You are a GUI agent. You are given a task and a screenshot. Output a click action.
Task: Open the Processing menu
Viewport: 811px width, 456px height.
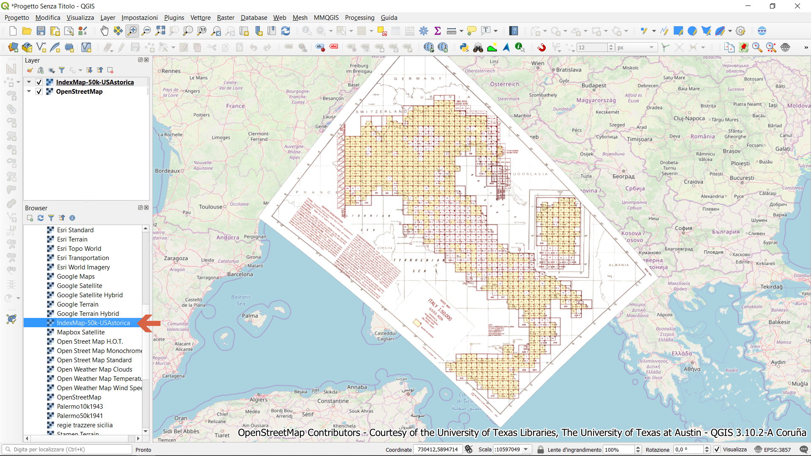(x=359, y=18)
